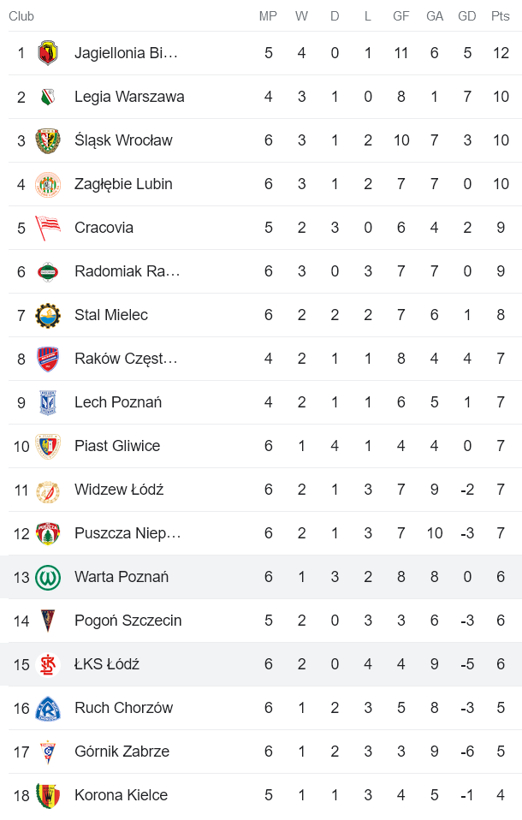Click the Club column header

[x=21, y=15]
